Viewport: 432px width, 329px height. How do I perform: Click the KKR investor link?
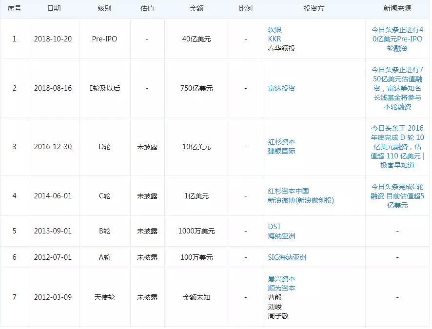coord(275,39)
